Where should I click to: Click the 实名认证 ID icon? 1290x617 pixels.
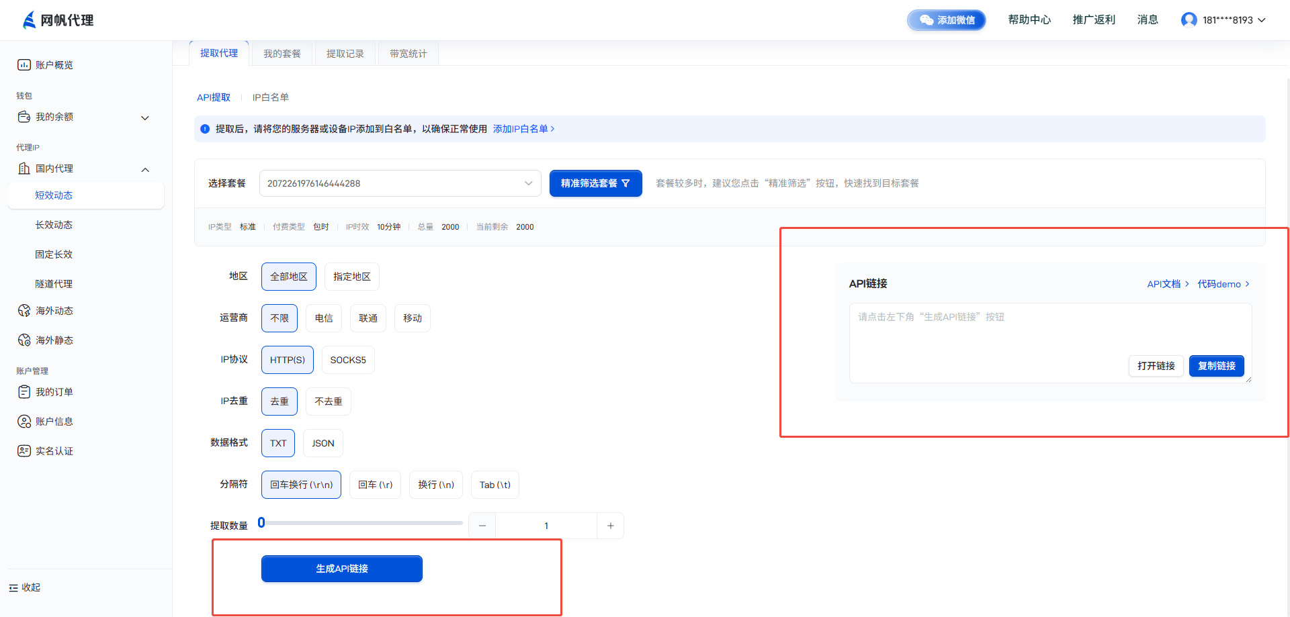(x=24, y=451)
